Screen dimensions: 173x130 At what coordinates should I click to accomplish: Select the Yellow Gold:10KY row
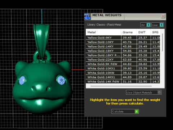(x=123, y=42)
